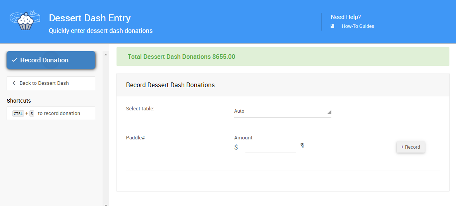Click the + Record button

point(410,147)
